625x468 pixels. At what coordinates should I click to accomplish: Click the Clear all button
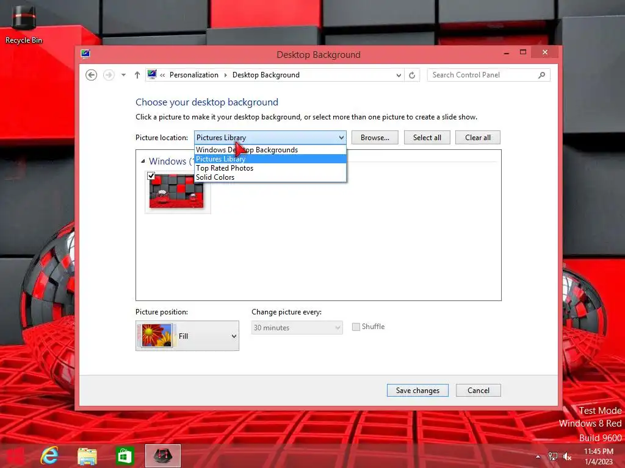coord(477,138)
